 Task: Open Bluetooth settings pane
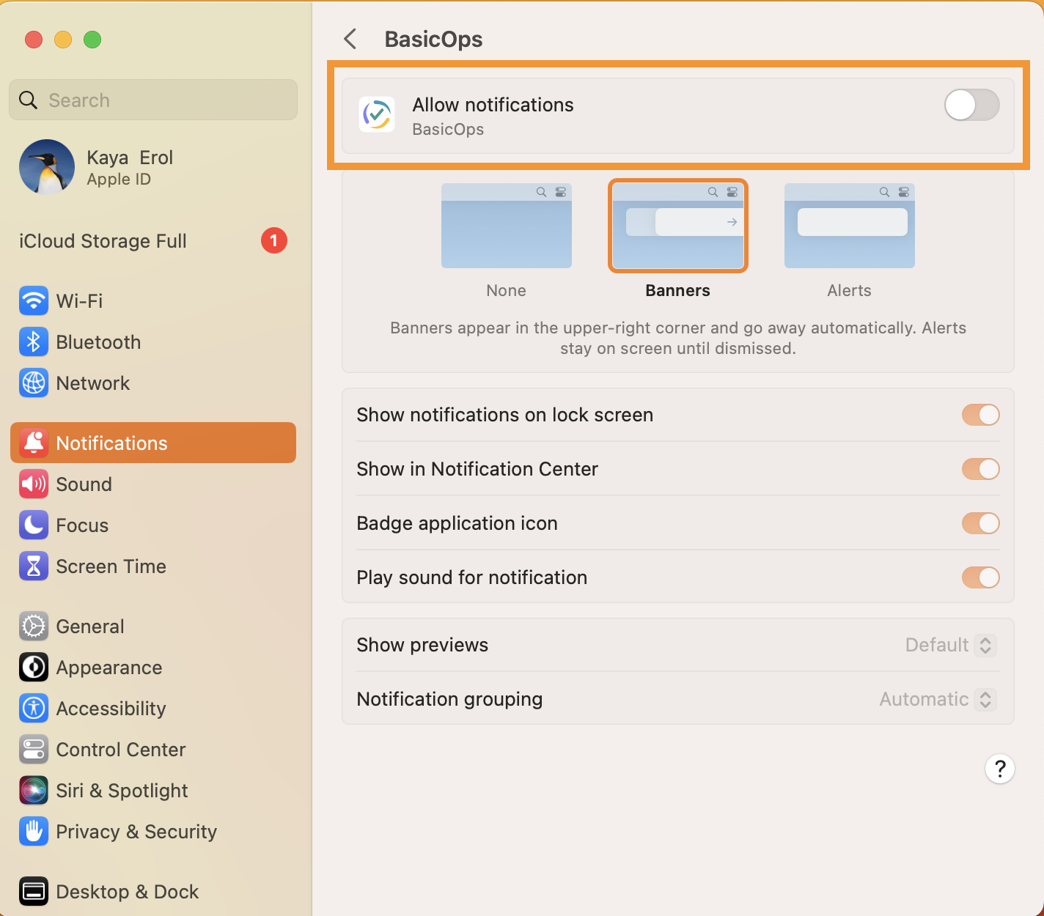coord(153,342)
